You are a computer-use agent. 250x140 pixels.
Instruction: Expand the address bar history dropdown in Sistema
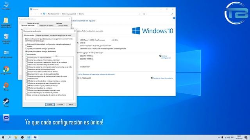(140, 14)
